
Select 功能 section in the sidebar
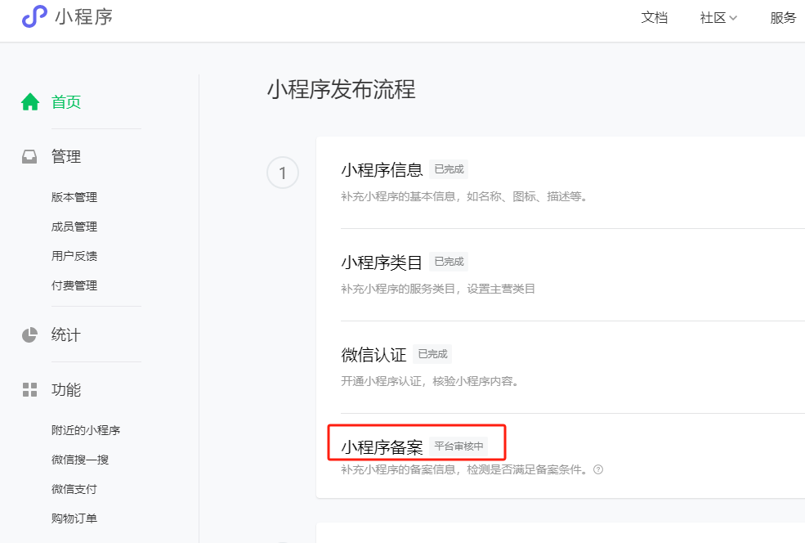[x=66, y=390]
